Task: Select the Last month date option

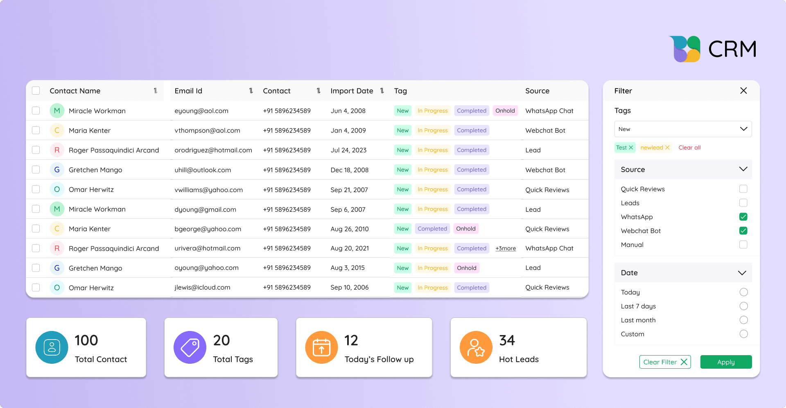Action: [743, 320]
